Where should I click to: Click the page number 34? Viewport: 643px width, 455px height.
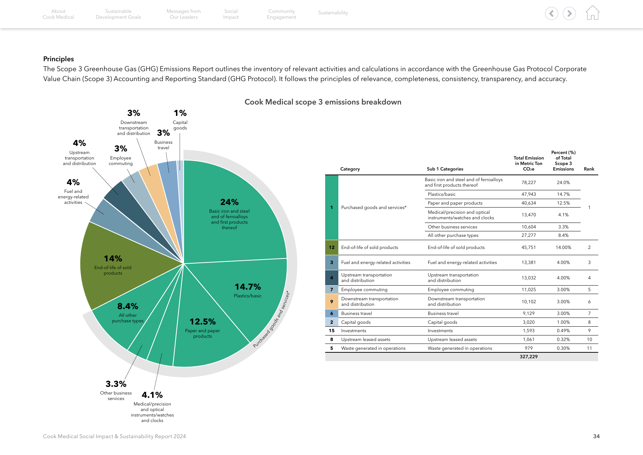coord(596,436)
